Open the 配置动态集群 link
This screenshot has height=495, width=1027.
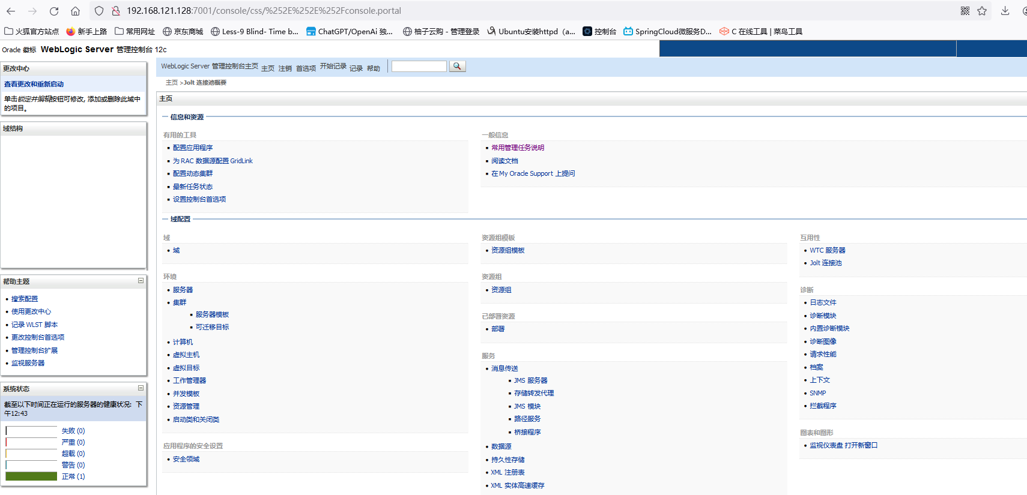tap(193, 173)
